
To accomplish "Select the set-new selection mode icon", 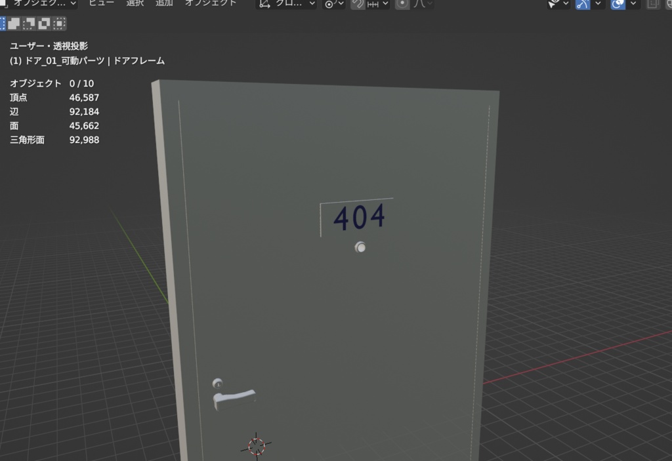I will [3, 23].
